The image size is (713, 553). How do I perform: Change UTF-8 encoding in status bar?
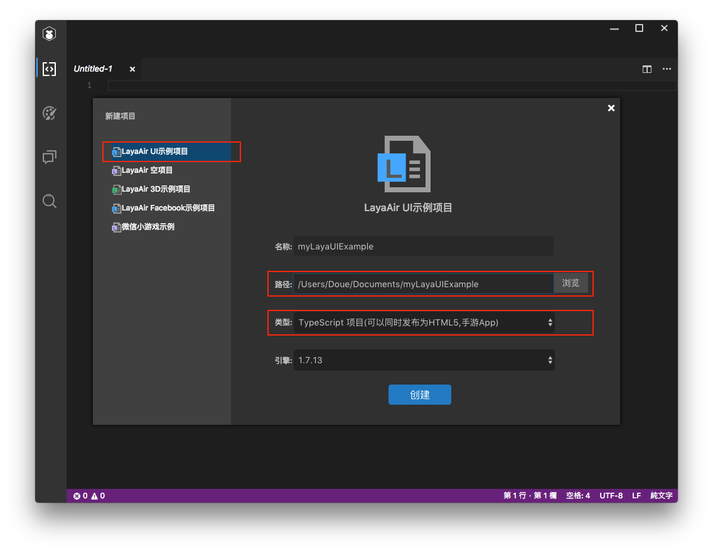pyautogui.click(x=611, y=496)
